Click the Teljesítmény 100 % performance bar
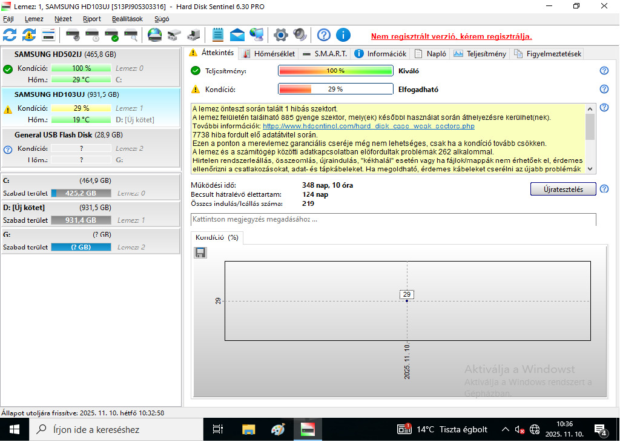Image resolution: width=620 pixels, height=442 pixels. tap(335, 70)
